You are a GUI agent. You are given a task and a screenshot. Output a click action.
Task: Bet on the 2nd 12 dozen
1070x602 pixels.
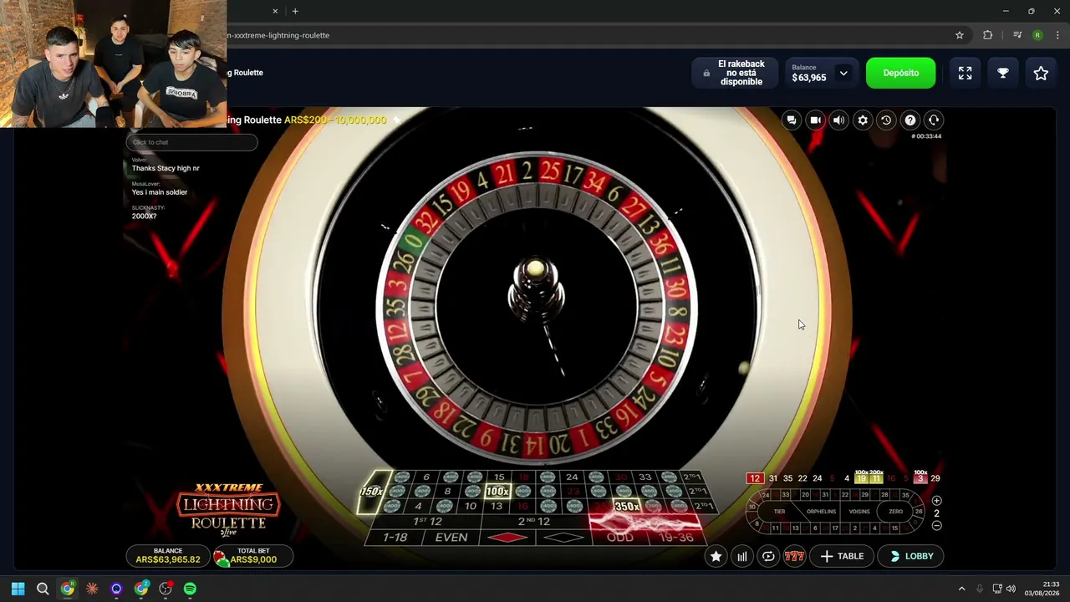click(535, 522)
